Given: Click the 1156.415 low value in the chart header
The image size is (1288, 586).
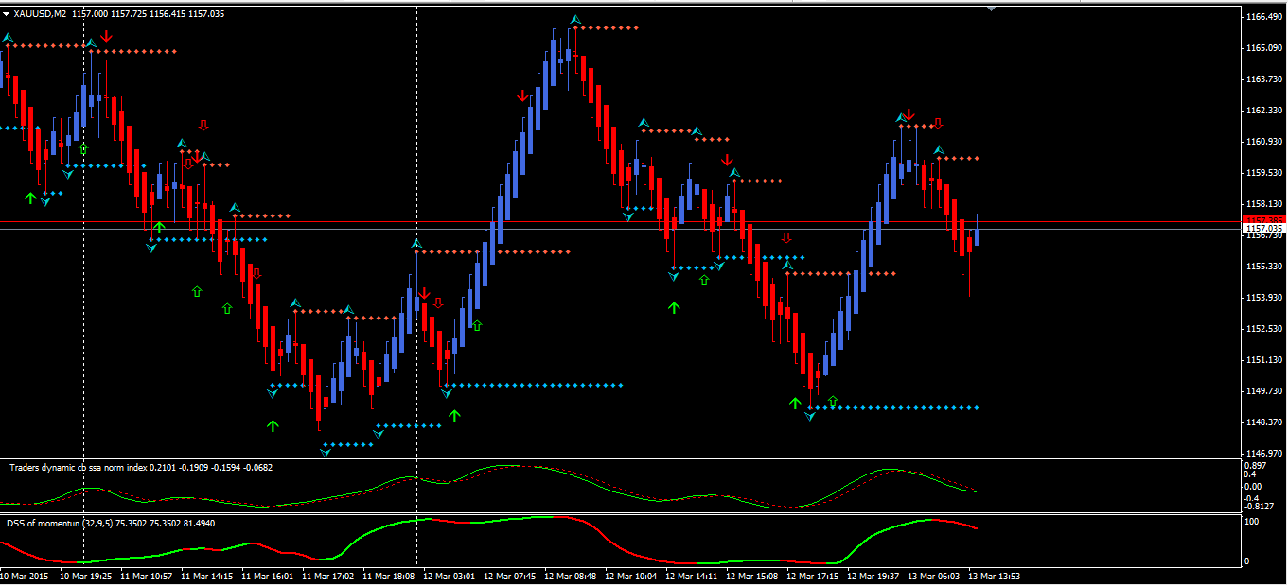Looking at the screenshot, I should click(x=167, y=13).
